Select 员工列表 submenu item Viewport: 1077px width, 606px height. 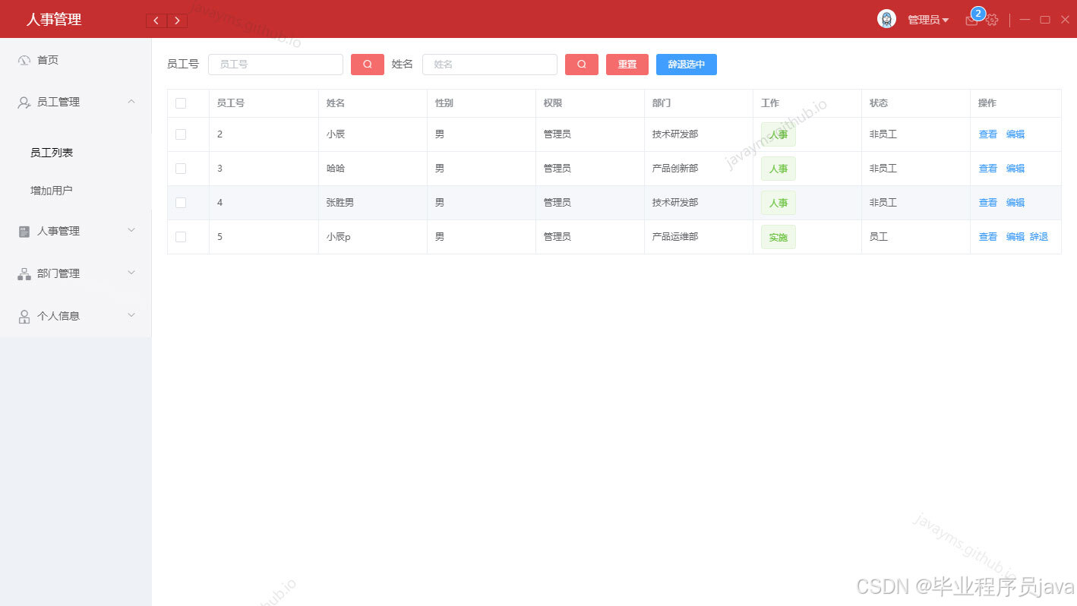[x=76, y=153]
